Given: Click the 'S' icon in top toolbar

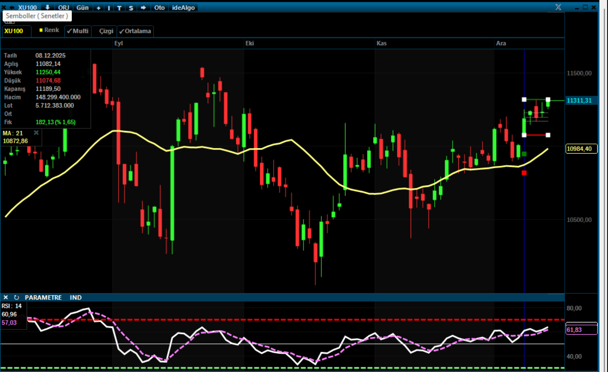Looking at the screenshot, I should pos(131,8).
